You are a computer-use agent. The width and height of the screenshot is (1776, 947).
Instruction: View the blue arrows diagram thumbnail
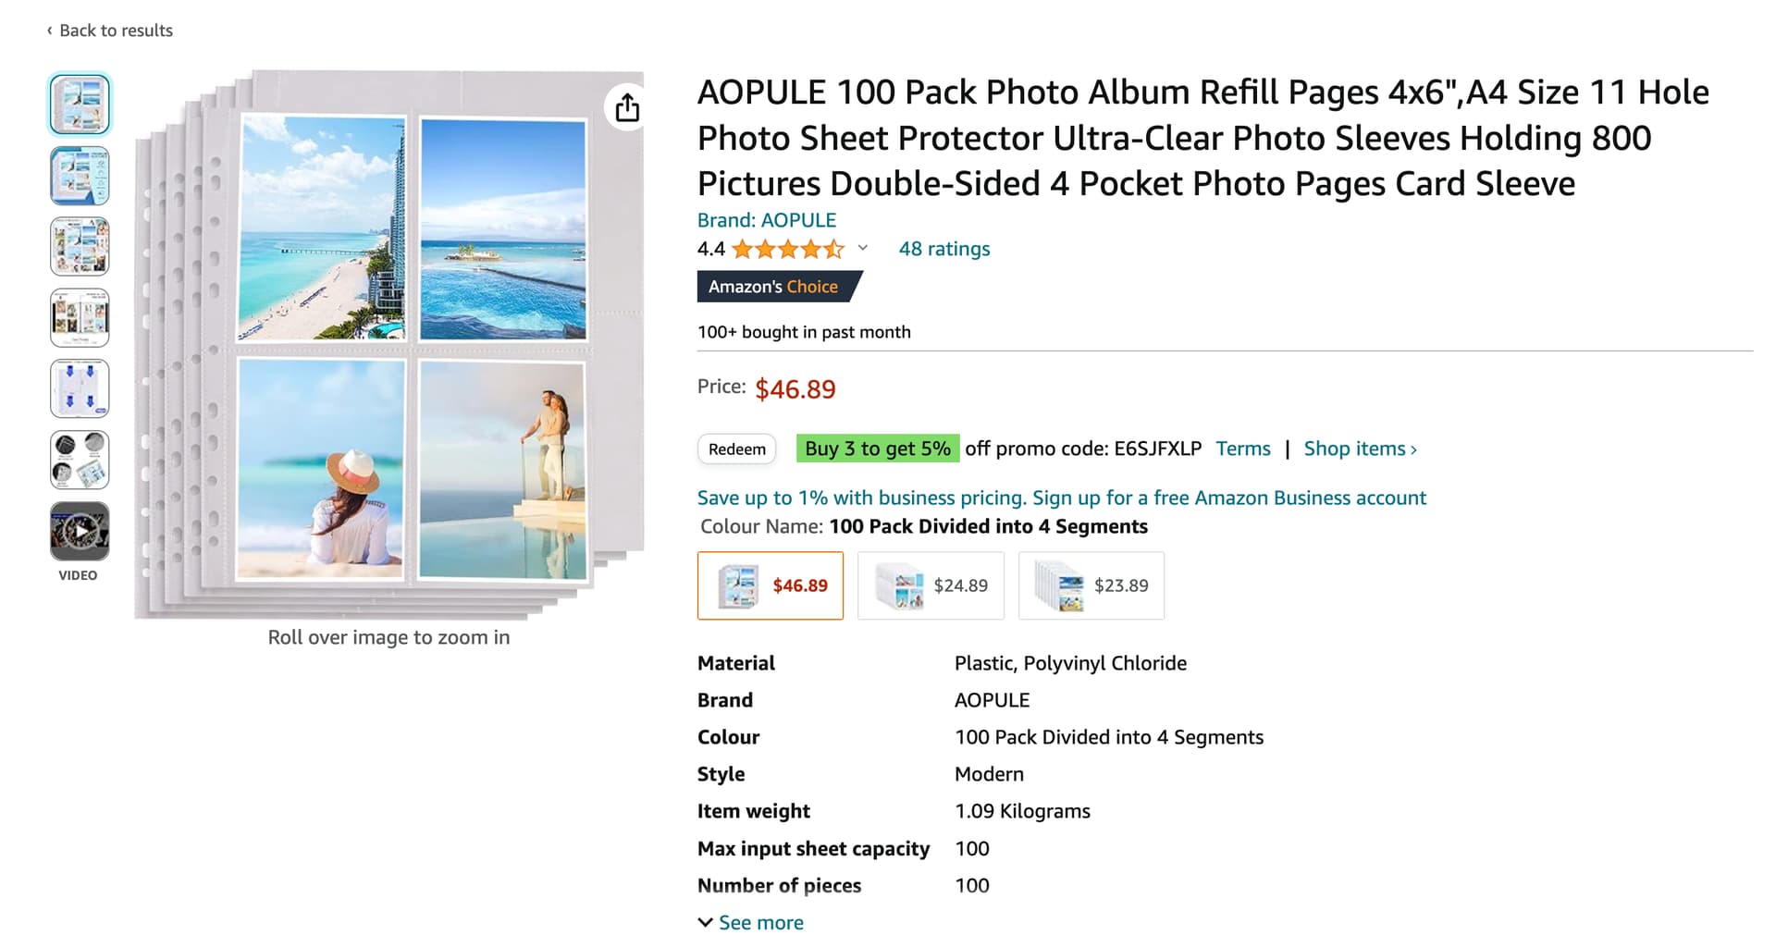tap(80, 388)
